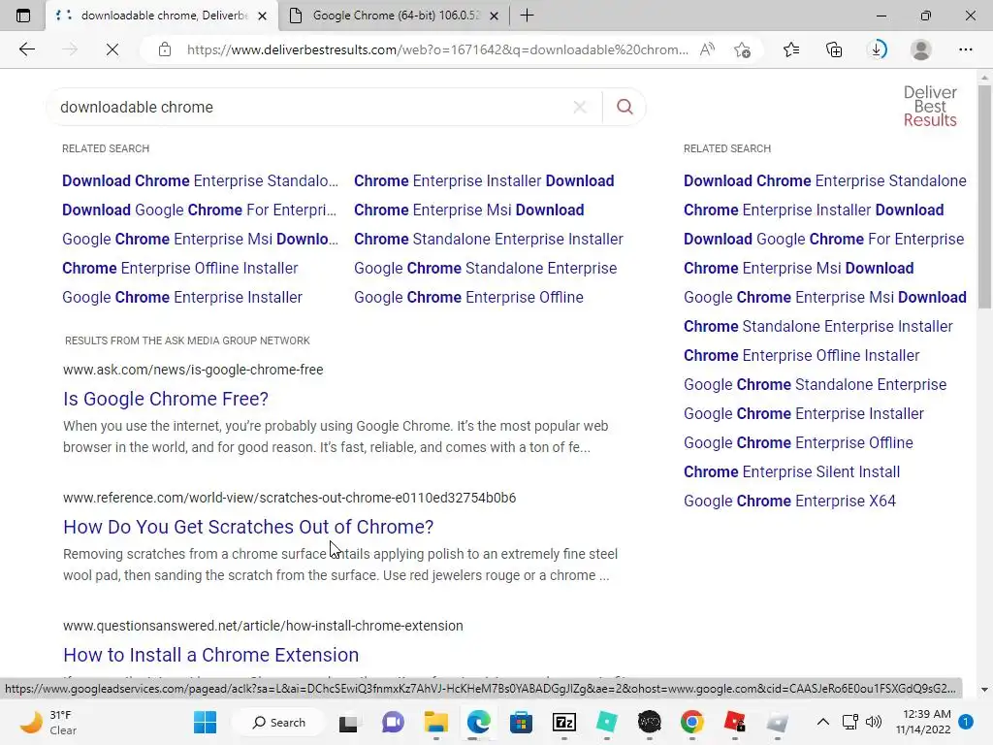Open the Chat taskbar icon

point(393,722)
